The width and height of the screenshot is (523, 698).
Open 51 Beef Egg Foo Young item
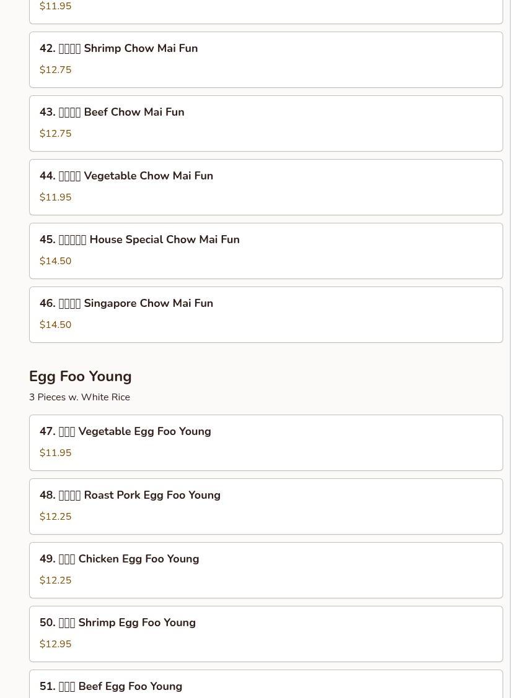click(265, 686)
